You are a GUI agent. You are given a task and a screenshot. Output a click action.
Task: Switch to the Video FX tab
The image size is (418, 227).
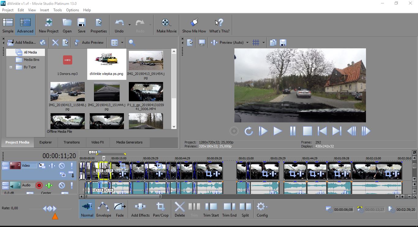click(x=98, y=142)
